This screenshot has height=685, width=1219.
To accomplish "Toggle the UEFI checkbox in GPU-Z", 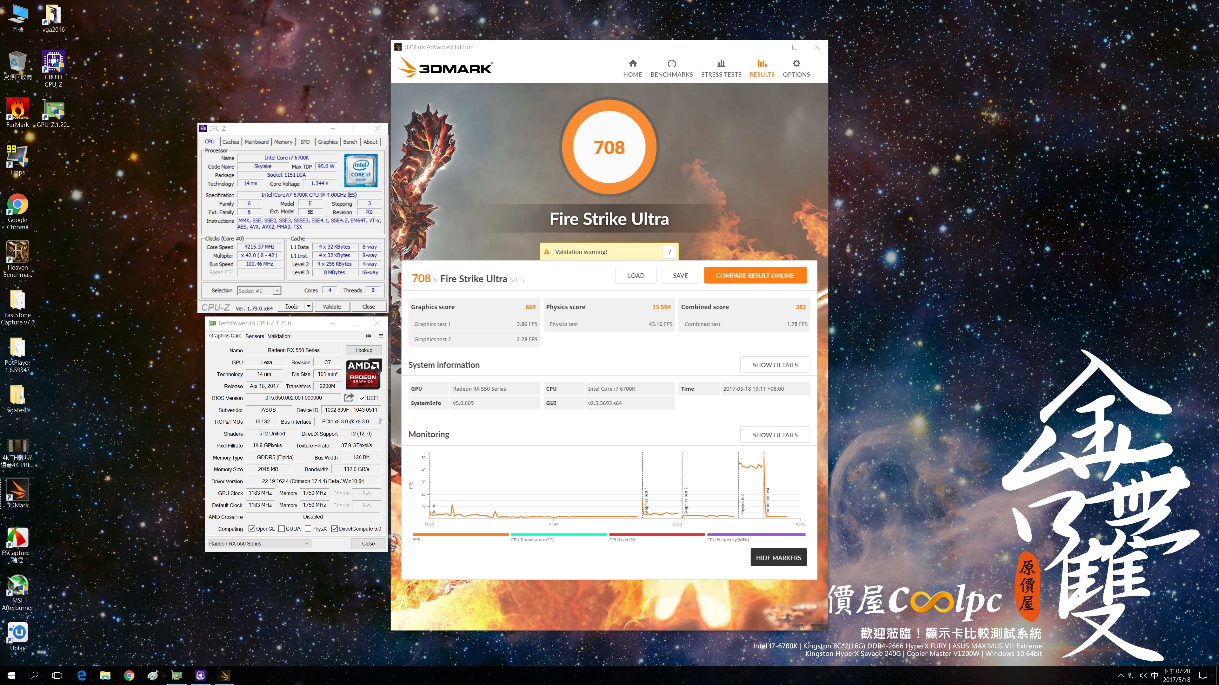I will 362,398.
